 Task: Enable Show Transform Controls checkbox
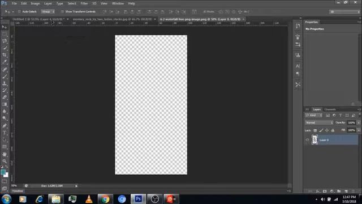pyautogui.click(x=62, y=11)
